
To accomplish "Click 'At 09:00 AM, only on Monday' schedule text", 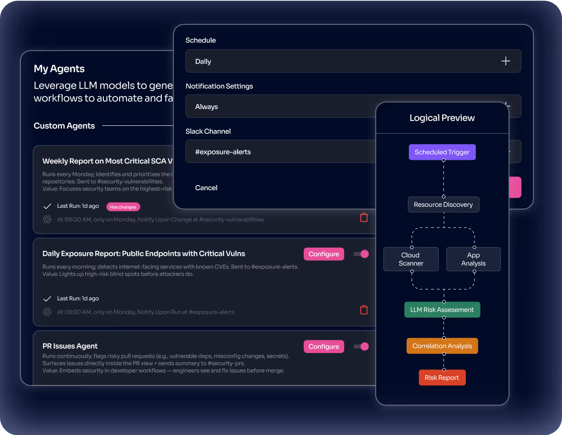I will click(x=160, y=220).
